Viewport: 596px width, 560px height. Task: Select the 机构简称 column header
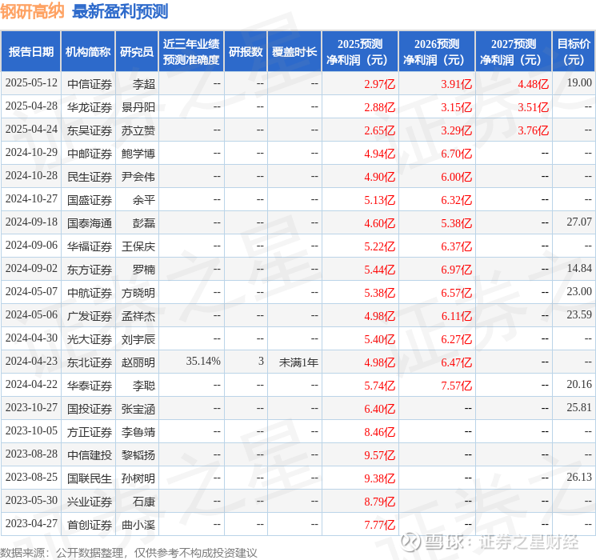click(x=88, y=52)
